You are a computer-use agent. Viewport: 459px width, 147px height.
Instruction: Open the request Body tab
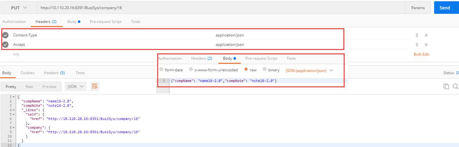point(74,22)
